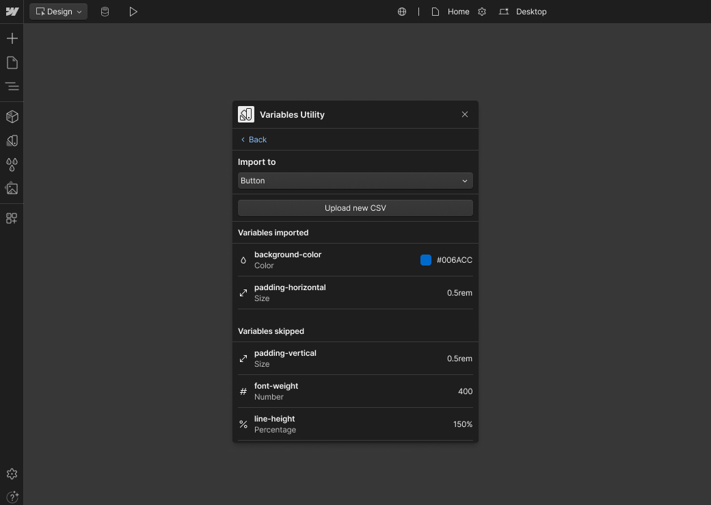This screenshot has height=505, width=711.
Task: Open the Apps panel icon
Action: 12,218
